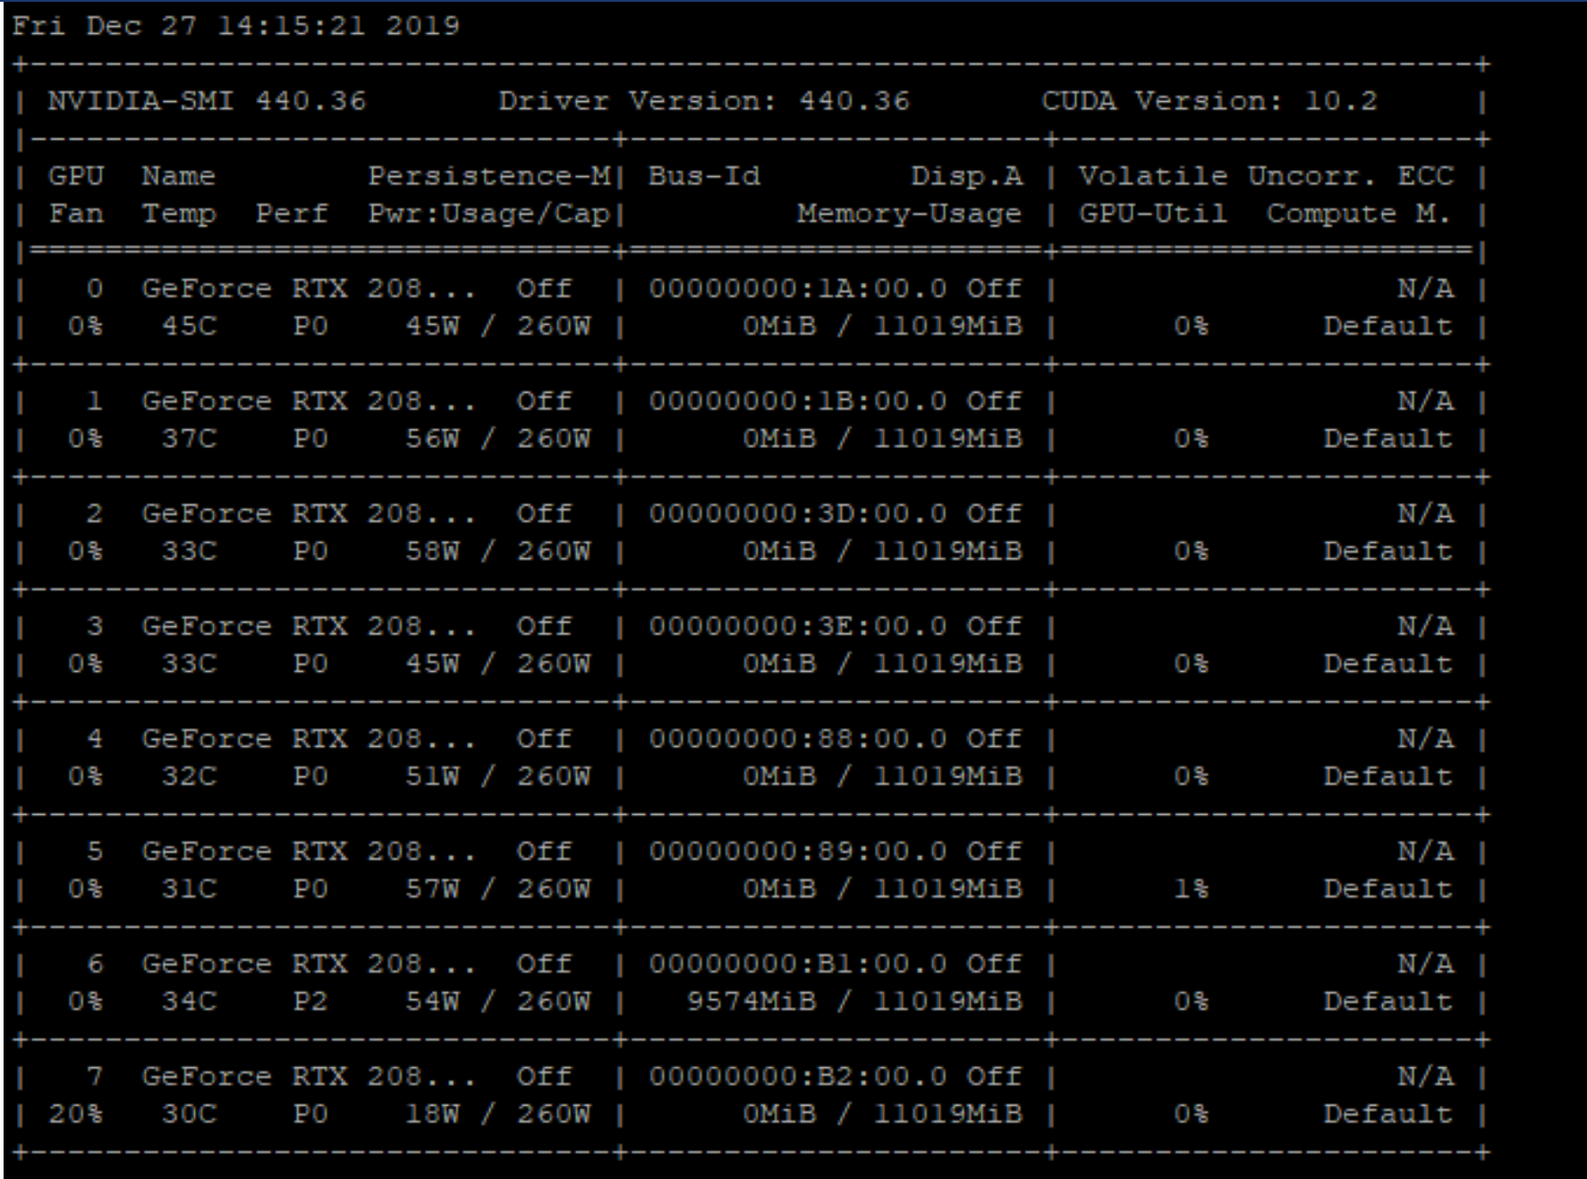Image resolution: width=1587 pixels, height=1179 pixels.
Task: Click the Memory-Usage column header
Action: pyautogui.click(x=909, y=214)
